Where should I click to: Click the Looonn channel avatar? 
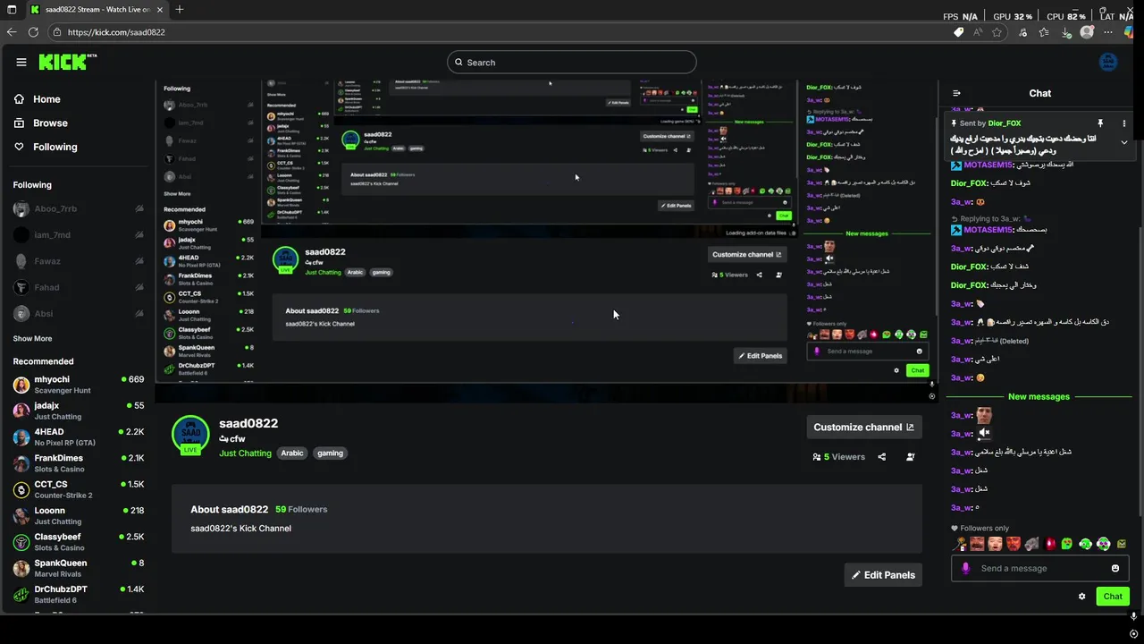pos(21,516)
